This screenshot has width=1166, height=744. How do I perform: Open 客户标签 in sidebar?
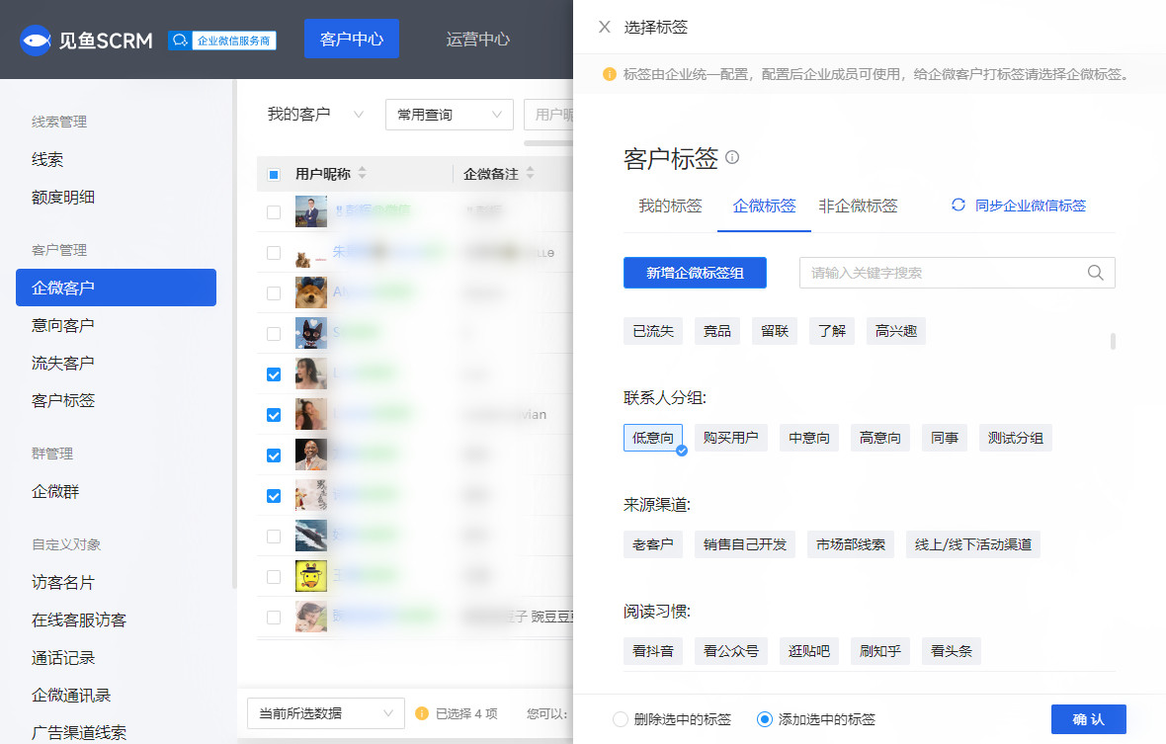[x=63, y=400]
